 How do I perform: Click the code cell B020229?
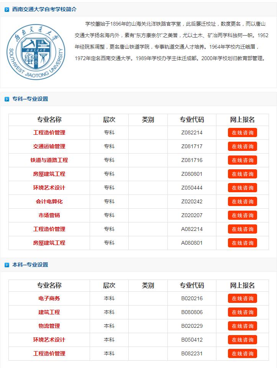pos(192,326)
